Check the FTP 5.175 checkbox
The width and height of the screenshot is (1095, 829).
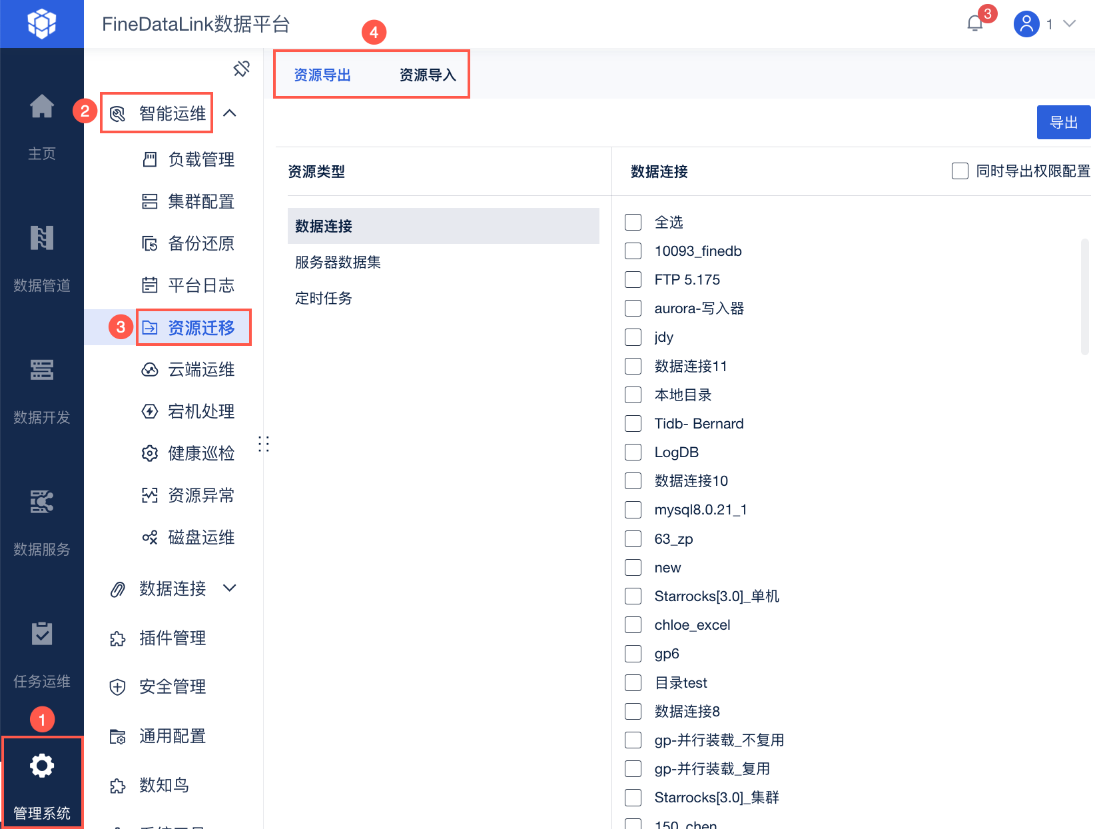[633, 279]
